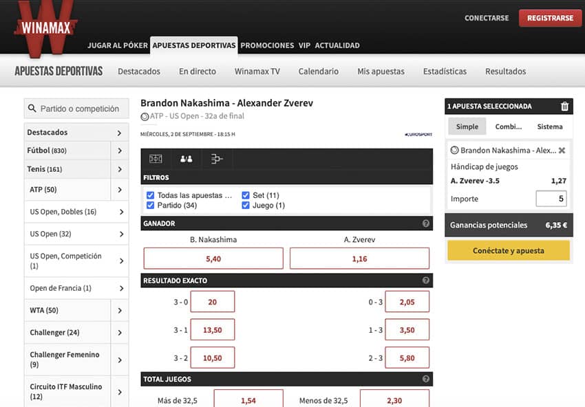Click the Conéctate y apuesta button
This screenshot has height=407, width=585.
[509, 250]
